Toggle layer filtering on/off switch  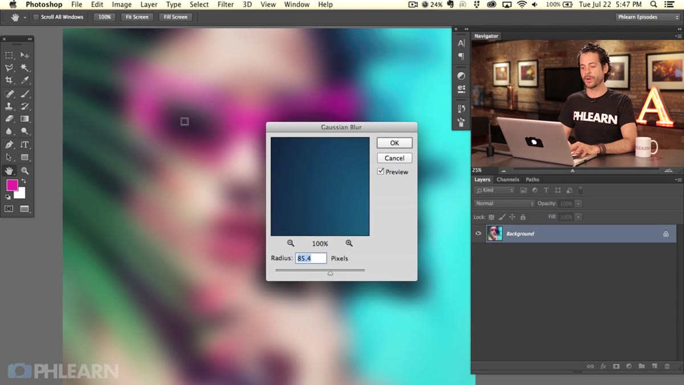point(581,190)
